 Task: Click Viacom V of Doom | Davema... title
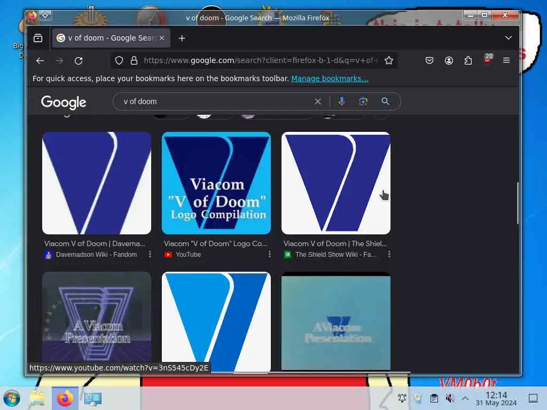95,243
